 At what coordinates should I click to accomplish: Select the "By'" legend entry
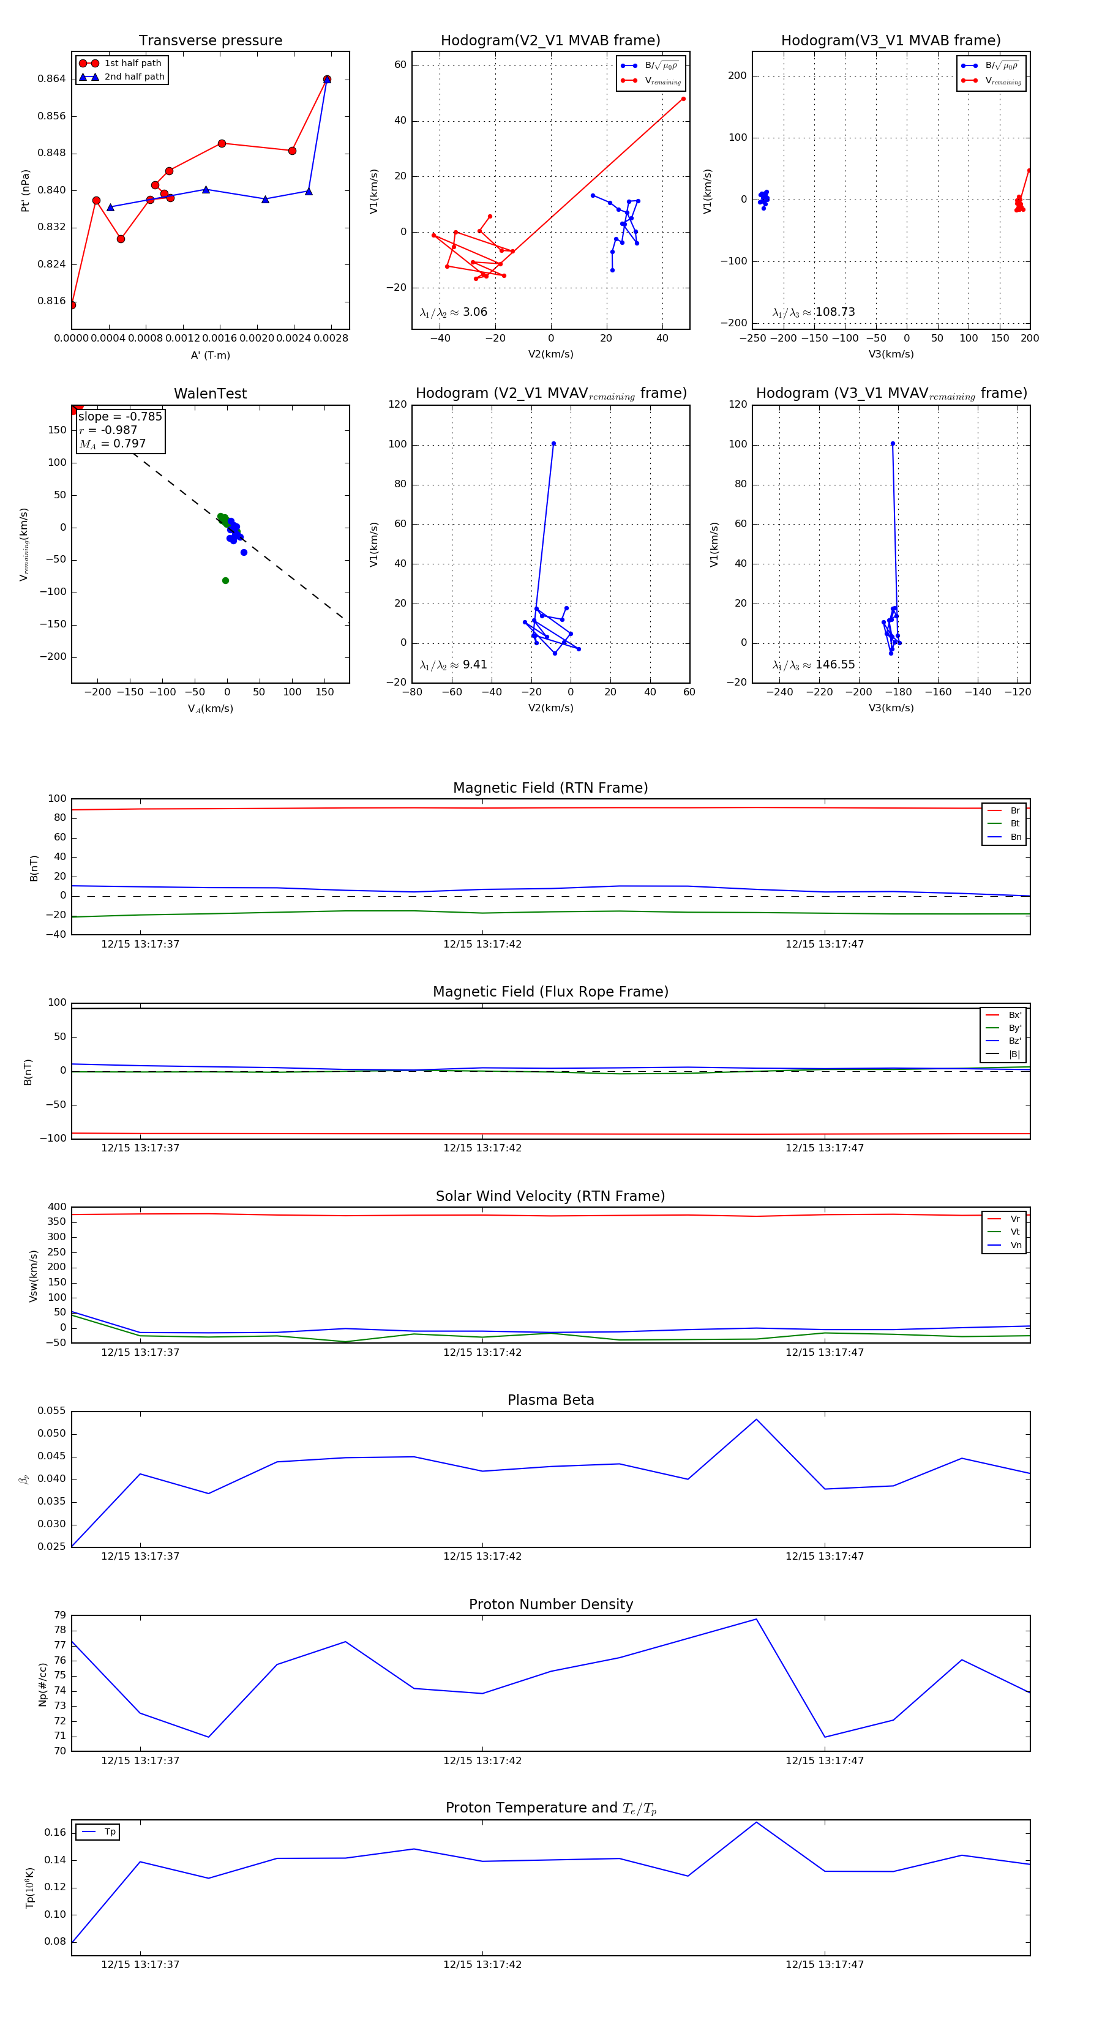[1003, 1028]
